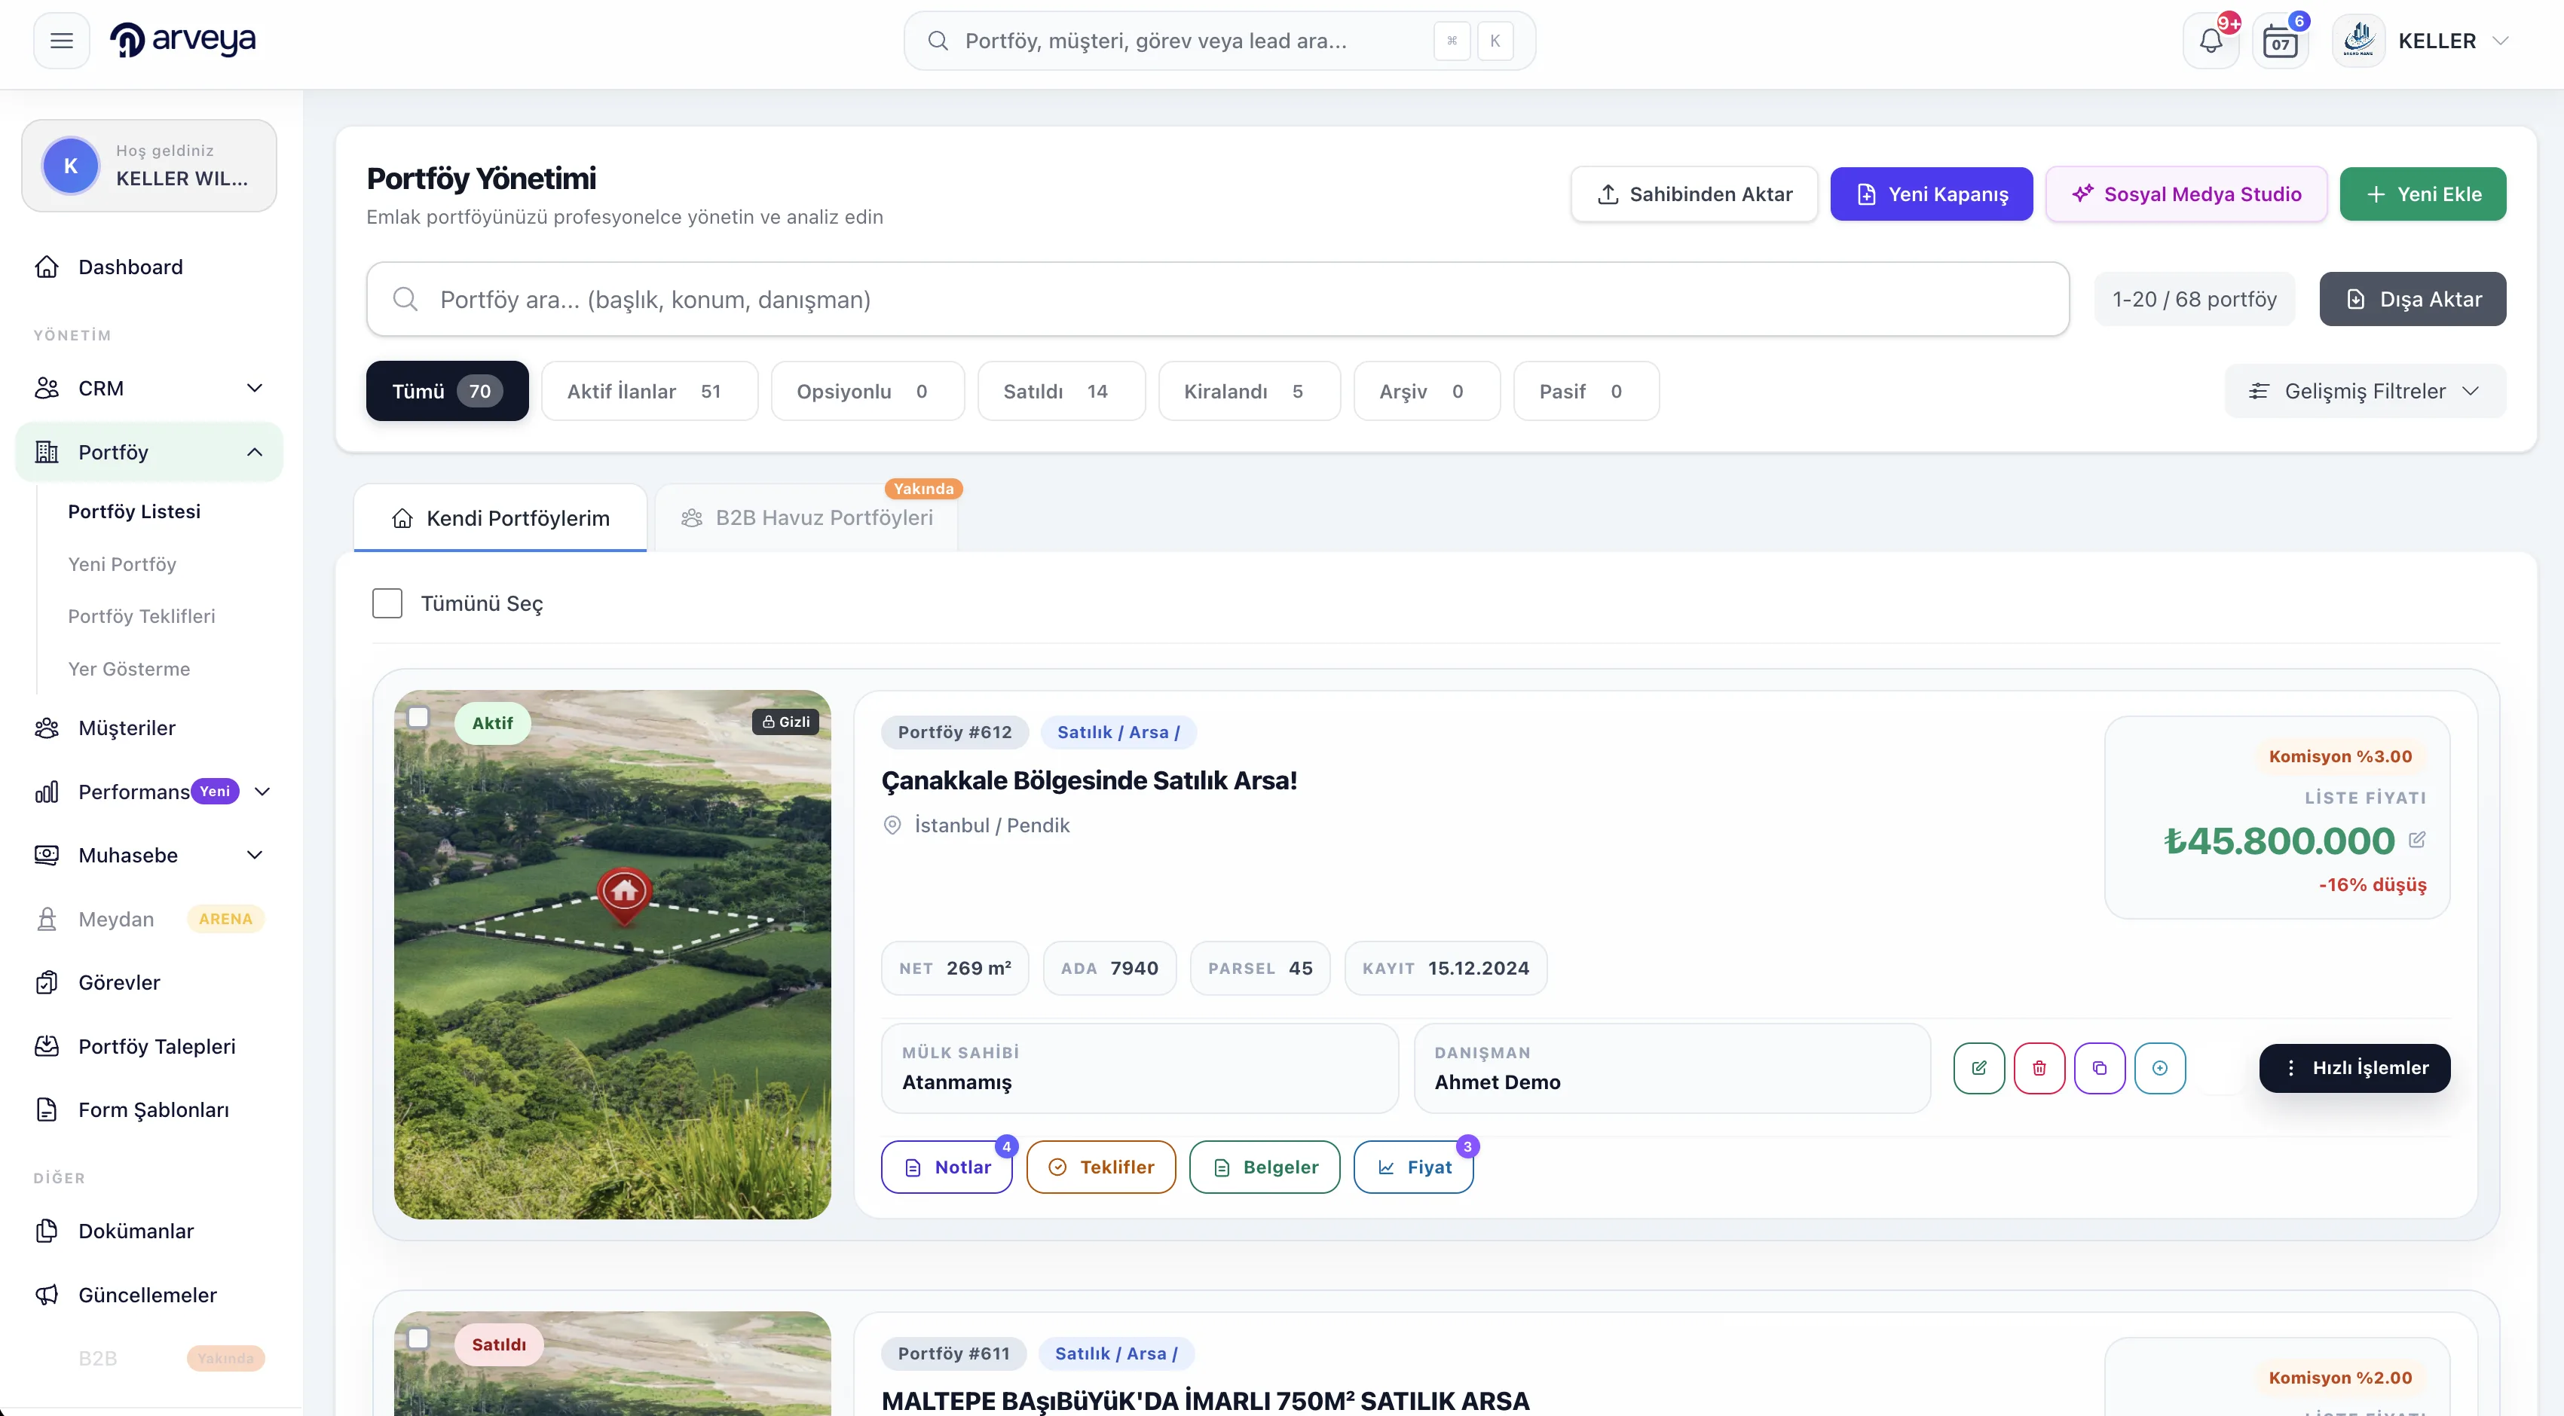The height and width of the screenshot is (1416, 2564).
Task: Filter by the Arşiv tab
Action: [1426, 391]
